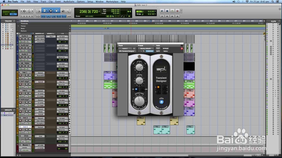
Task: Click the transport Record button
Action: [177, 11]
